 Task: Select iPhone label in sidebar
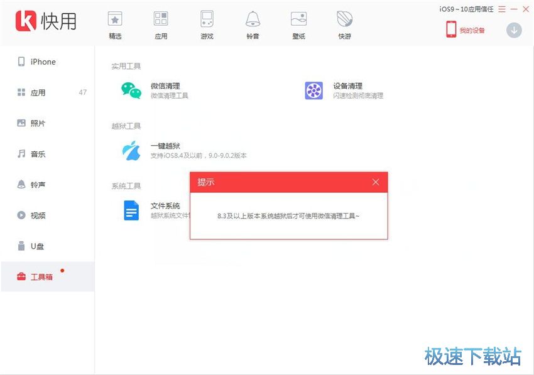pyautogui.click(x=43, y=62)
